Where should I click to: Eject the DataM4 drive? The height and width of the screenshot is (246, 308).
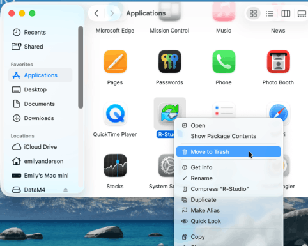66,190
